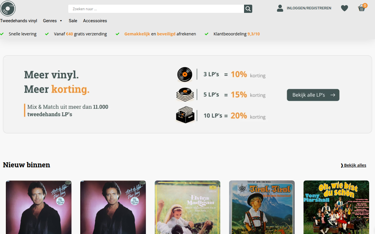Image resolution: width=375 pixels, height=234 pixels.
Task: Open the Elvira Madigan album cover
Action: point(187,207)
